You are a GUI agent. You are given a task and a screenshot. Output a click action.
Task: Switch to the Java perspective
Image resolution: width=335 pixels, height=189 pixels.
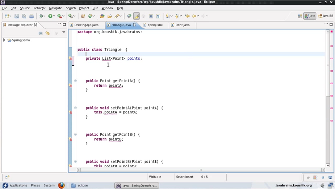[310, 16]
